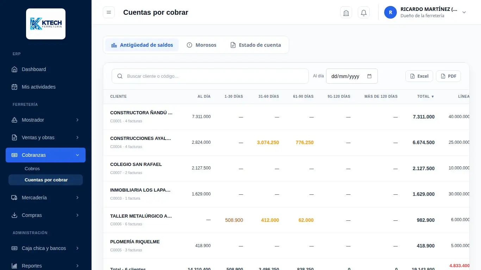This screenshot has width=481, height=270.
Task: Click the Mostrador register icon
Action: 14,120
